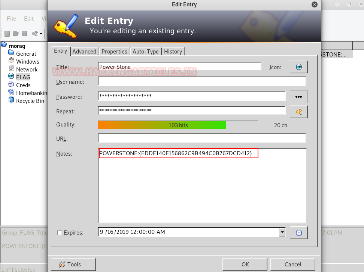Select the FLAG group in the tree
364x272 pixels.
pos(23,77)
